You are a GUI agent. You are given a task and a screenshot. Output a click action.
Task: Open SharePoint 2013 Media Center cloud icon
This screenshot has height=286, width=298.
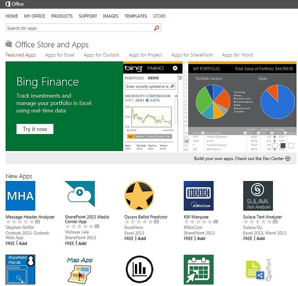click(80, 194)
